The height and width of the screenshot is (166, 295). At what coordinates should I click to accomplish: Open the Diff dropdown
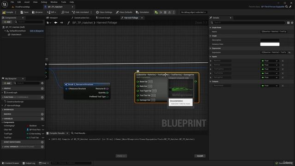pyautogui.click(x=52, y=12)
